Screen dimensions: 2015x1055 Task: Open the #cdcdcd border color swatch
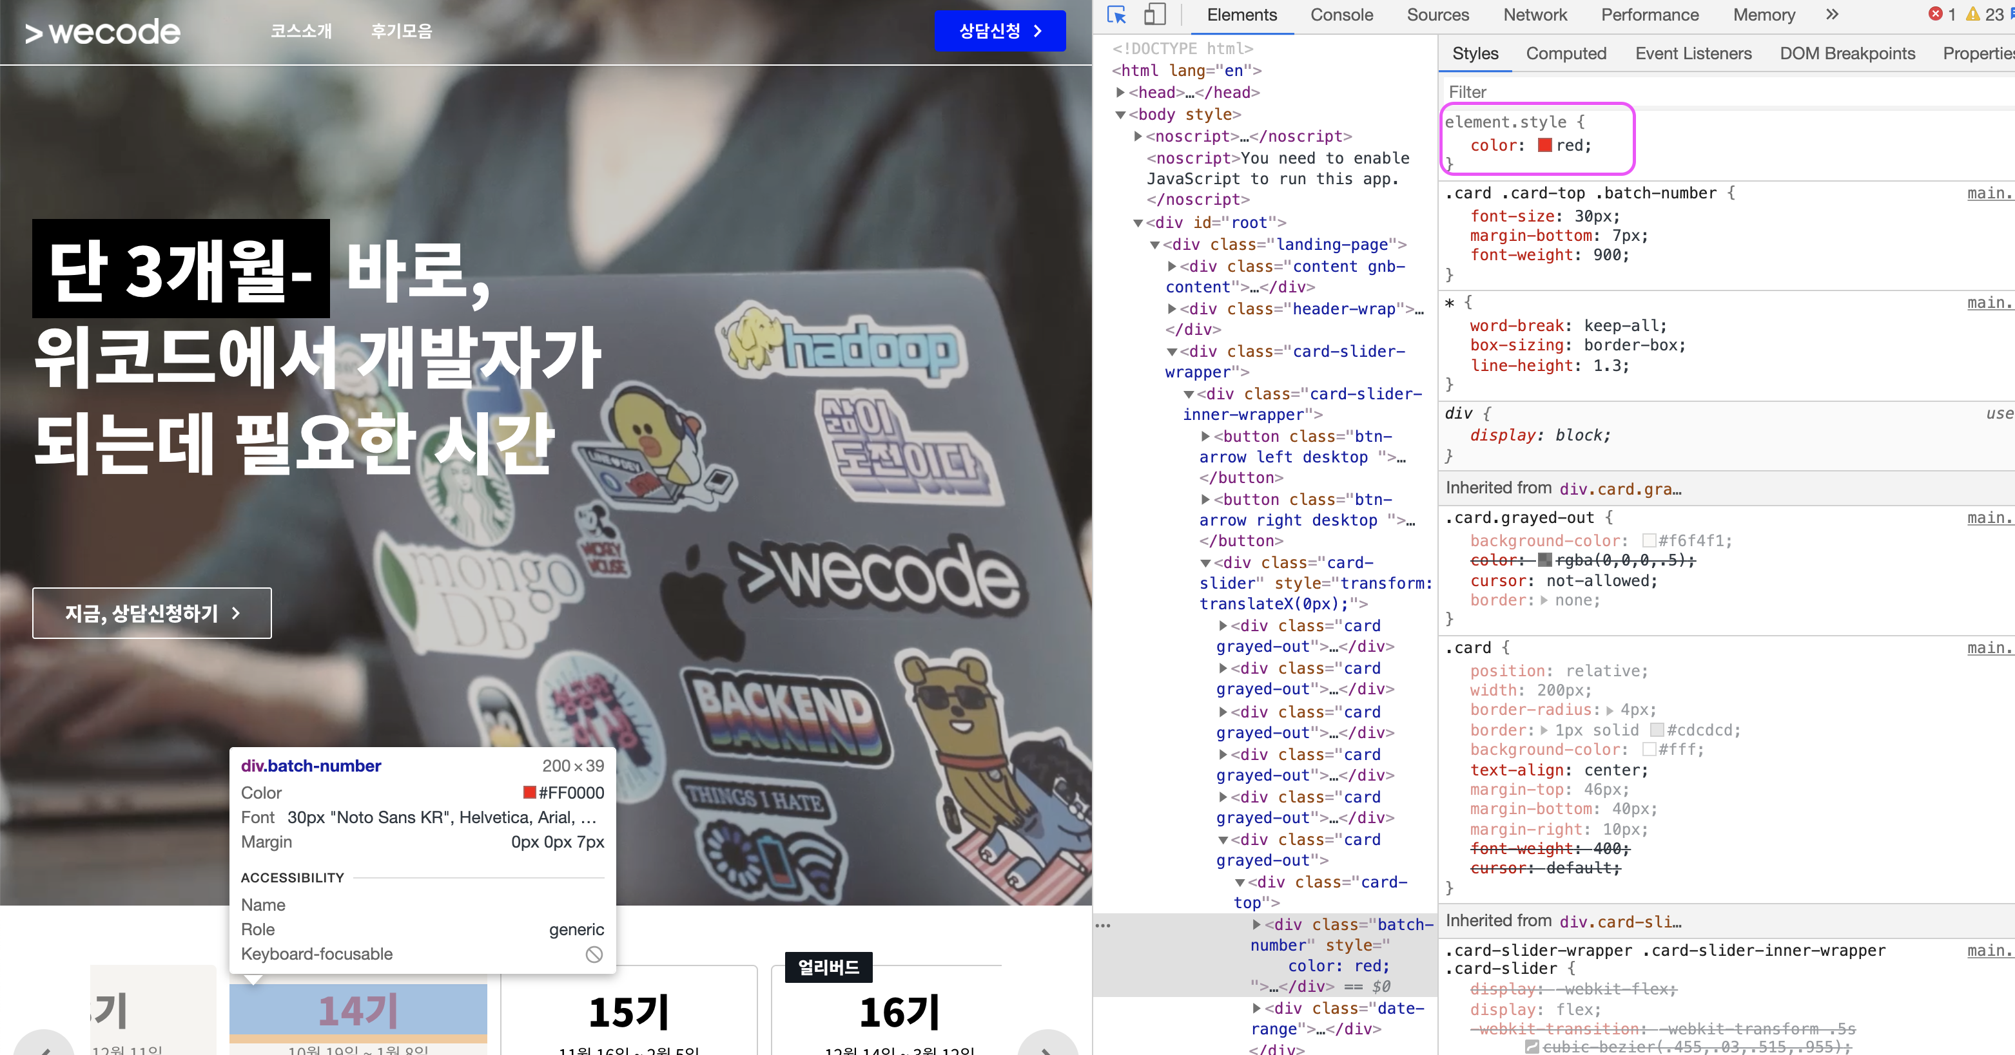[1656, 730]
